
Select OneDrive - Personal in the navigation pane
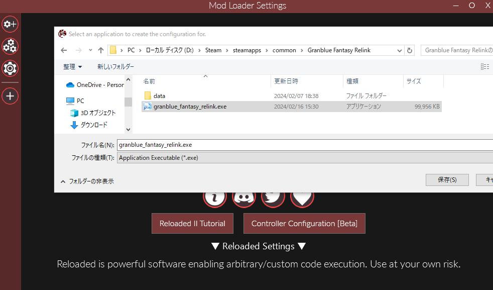(95, 85)
